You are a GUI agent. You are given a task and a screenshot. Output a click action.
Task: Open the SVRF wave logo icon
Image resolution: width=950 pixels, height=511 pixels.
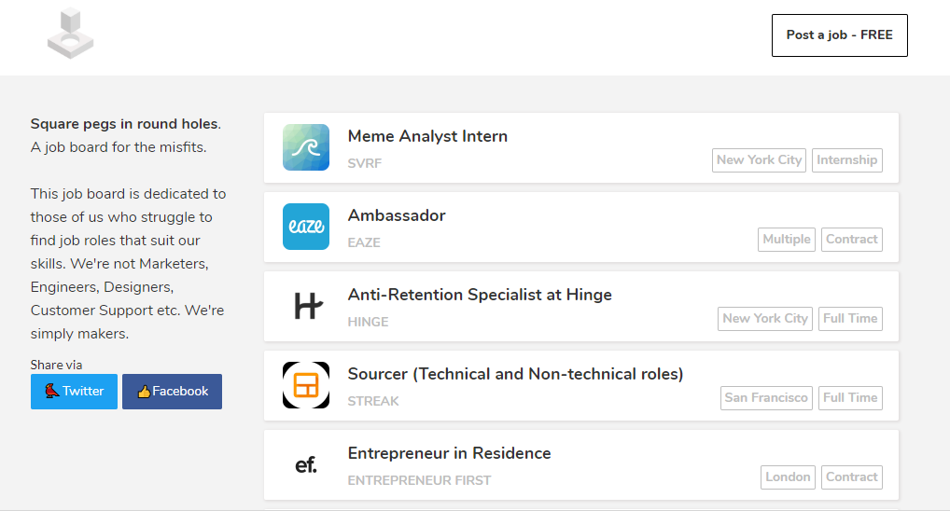(x=306, y=147)
